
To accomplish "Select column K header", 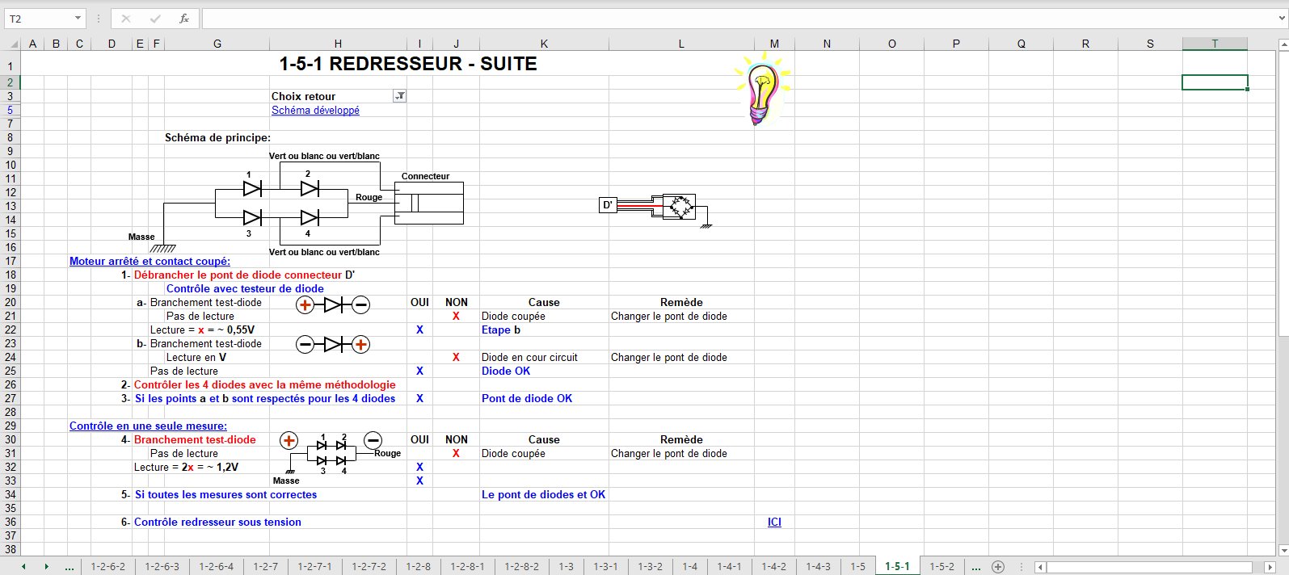I will (x=544, y=44).
